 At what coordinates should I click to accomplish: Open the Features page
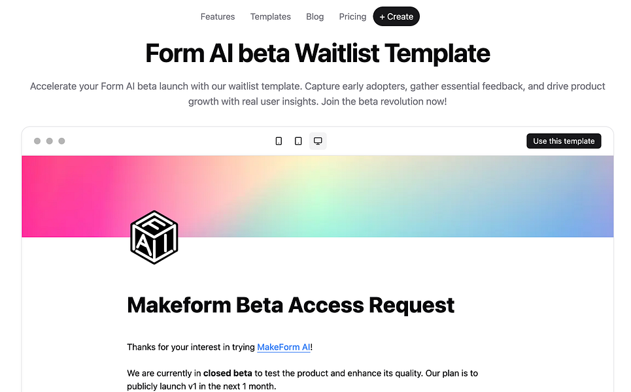click(218, 16)
